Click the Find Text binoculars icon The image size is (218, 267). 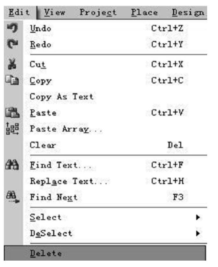pyautogui.click(x=12, y=165)
